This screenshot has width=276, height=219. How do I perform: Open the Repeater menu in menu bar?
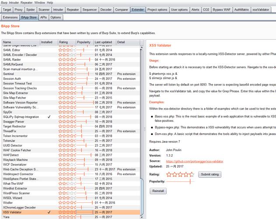click(x=27, y=3)
